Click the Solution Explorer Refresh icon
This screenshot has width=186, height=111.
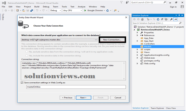tap(158, 19)
